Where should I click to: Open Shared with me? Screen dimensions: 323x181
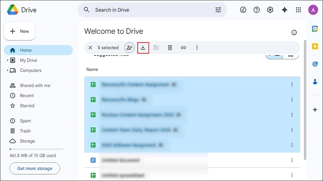(x=35, y=85)
